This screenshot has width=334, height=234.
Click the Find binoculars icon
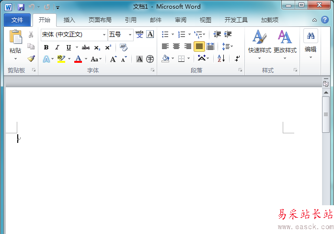tap(311, 35)
